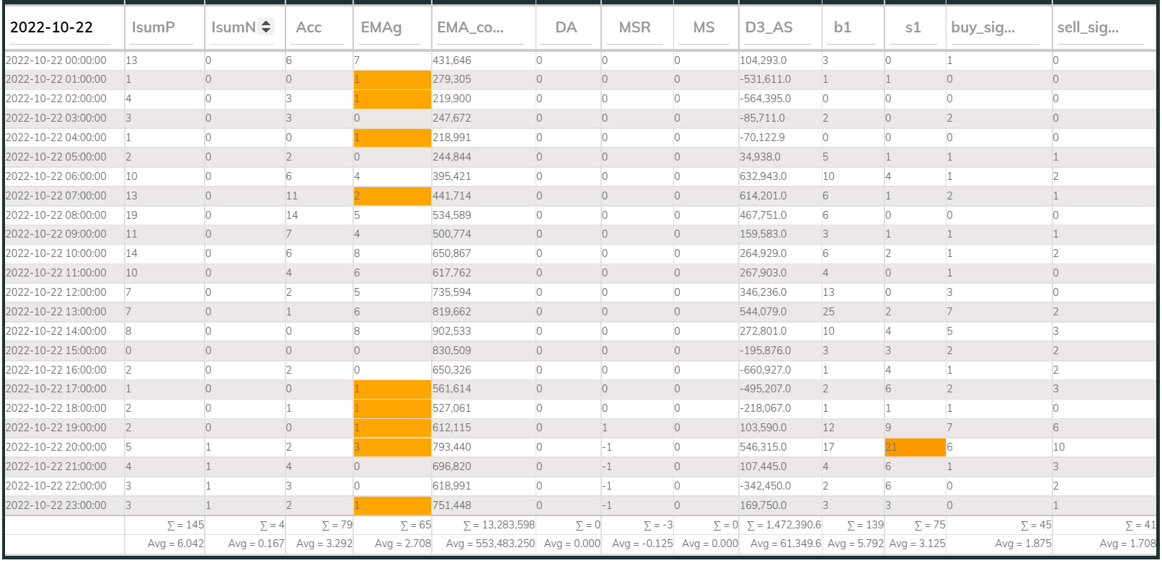Image resolution: width=1162 pixels, height=563 pixels.
Task: Select the D3_AS cell showing -660,927.0
Action: [x=766, y=370]
